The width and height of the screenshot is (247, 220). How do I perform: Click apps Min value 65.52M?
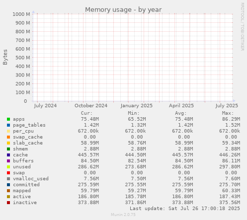click(137, 119)
